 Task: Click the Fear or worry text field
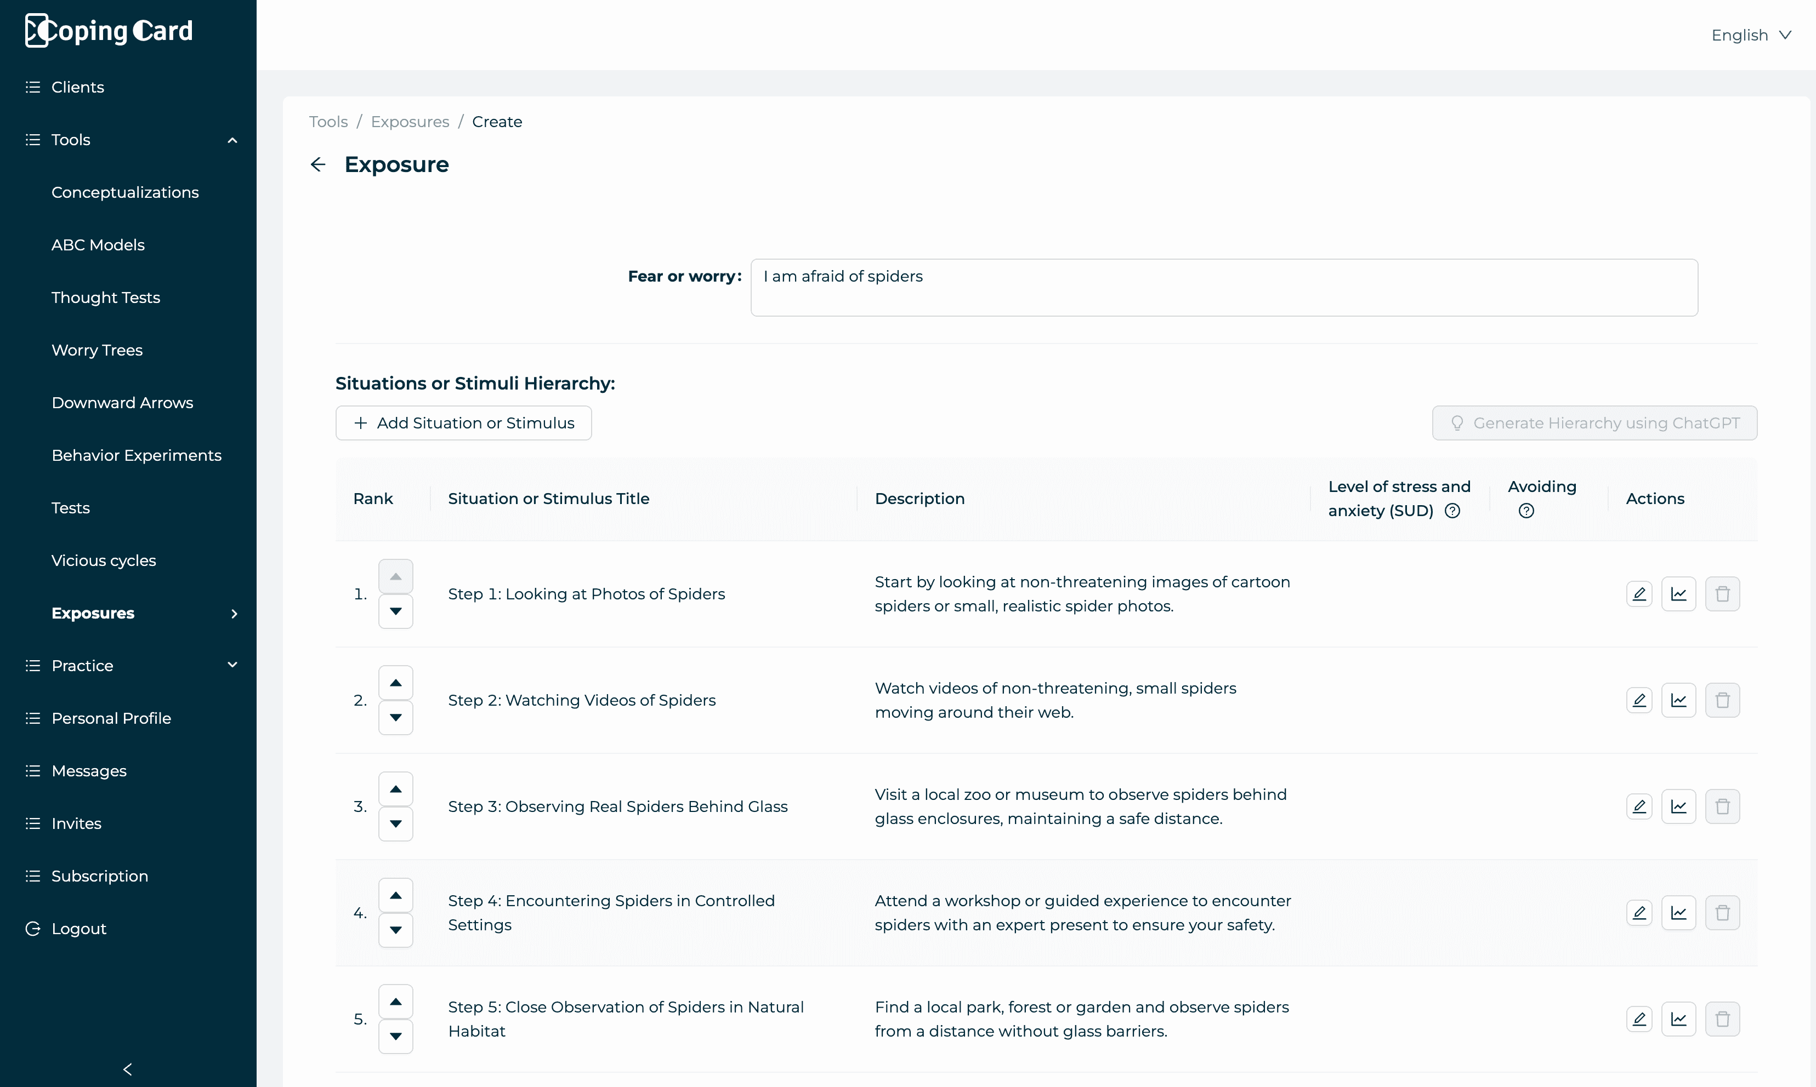1224,287
